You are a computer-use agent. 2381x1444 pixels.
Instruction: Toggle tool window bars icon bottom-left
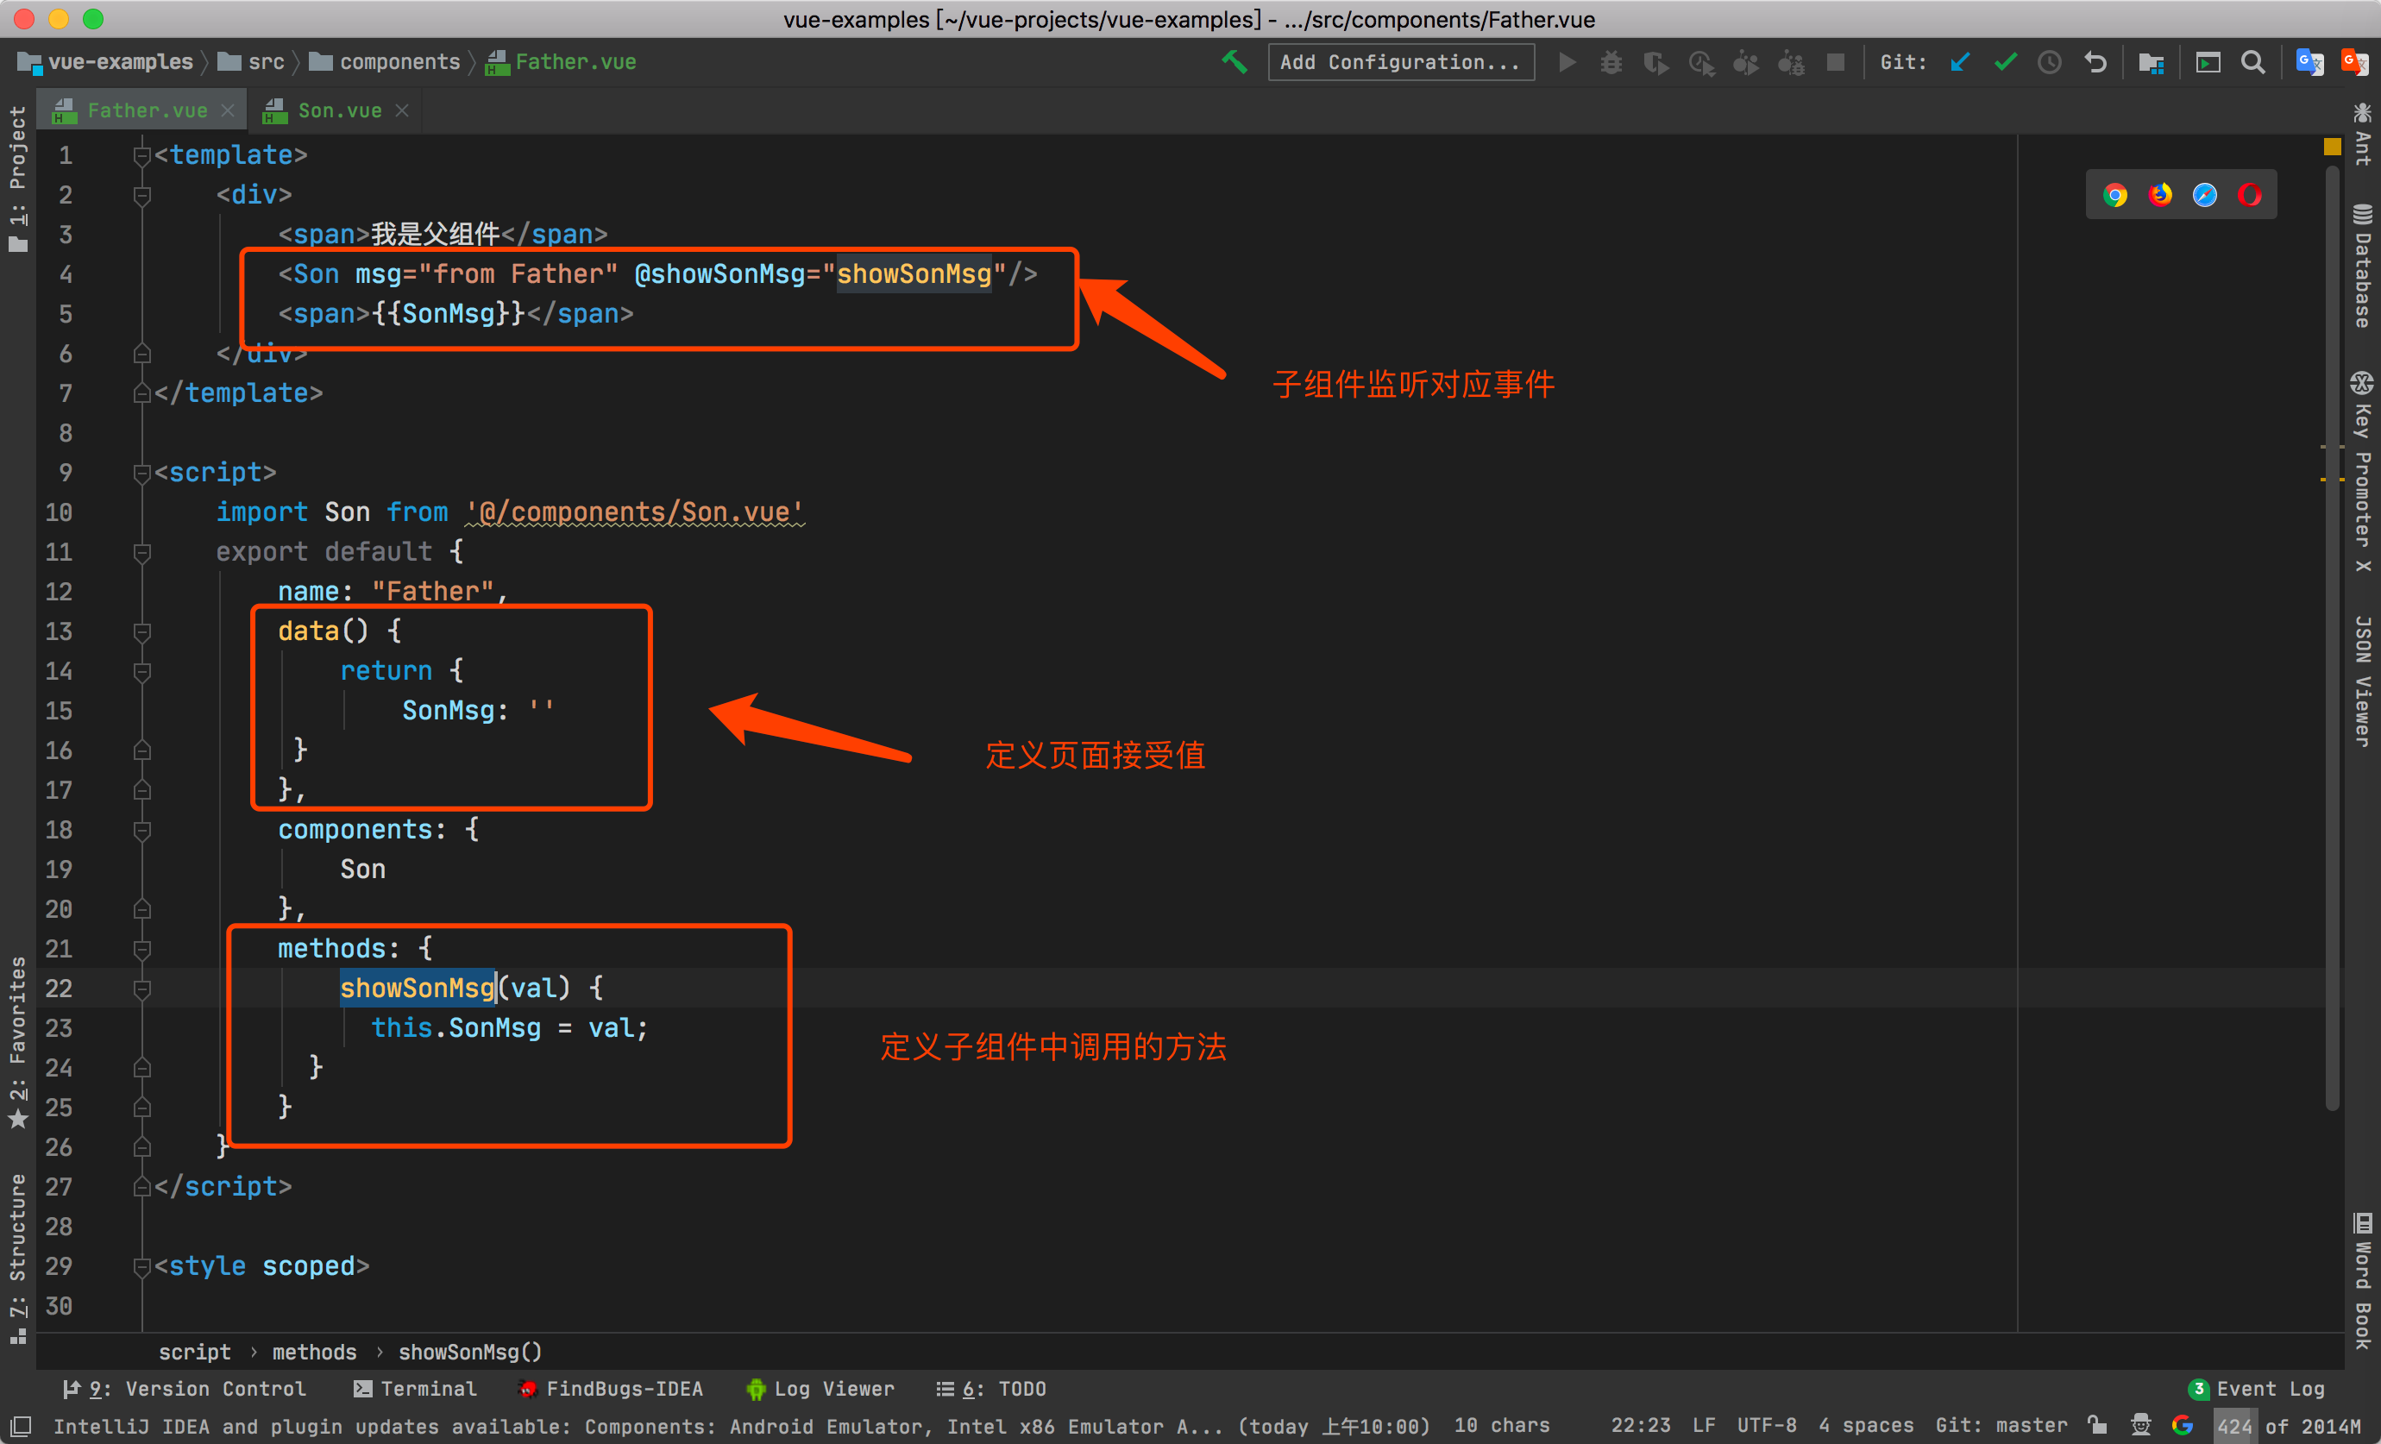pyautogui.click(x=21, y=1426)
